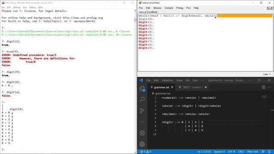Close the grammar.txt tab
The height and width of the screenshot is (154, 274).
[172, 87]
